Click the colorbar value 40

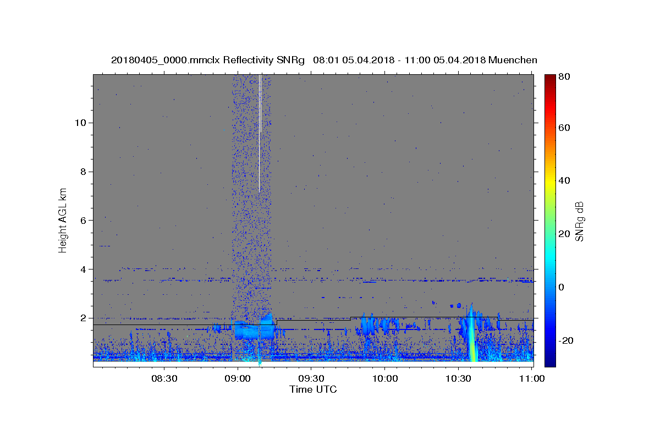click(565, 180)
